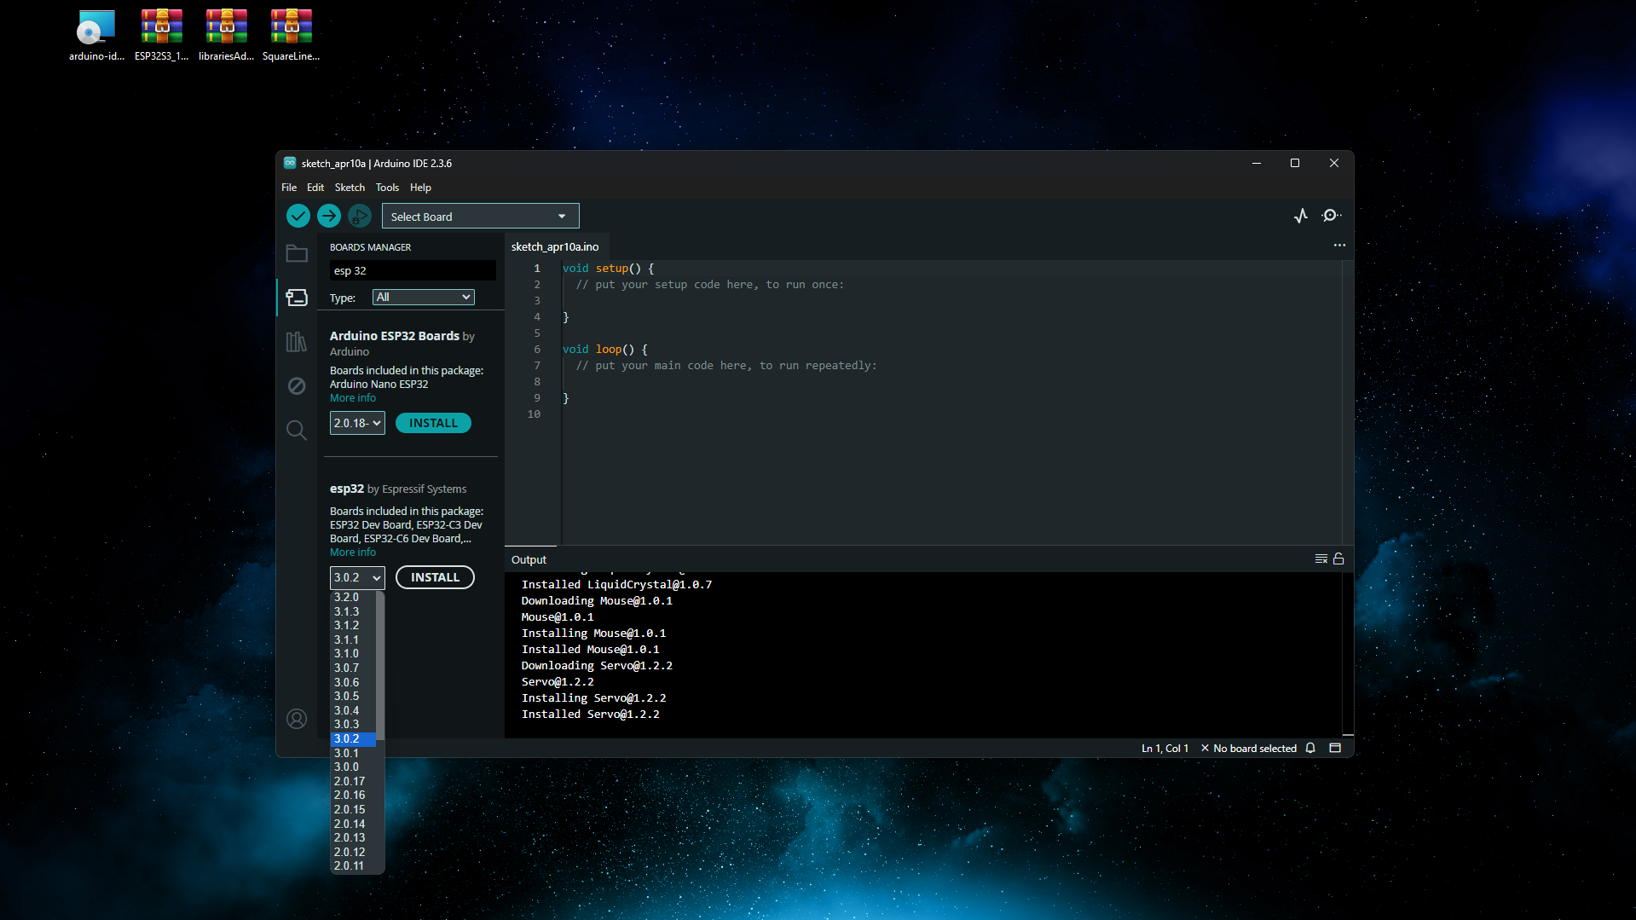
Task: Click line number 10 in the gutter
Action: click(x=534, y=414)
